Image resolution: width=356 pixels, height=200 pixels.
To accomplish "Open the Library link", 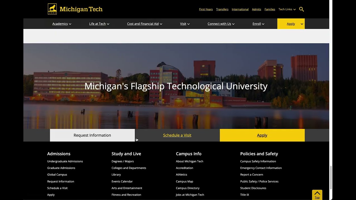I will click(116, 175).
